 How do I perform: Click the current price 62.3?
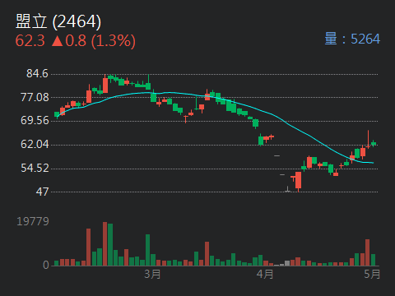tap(30, 41)
